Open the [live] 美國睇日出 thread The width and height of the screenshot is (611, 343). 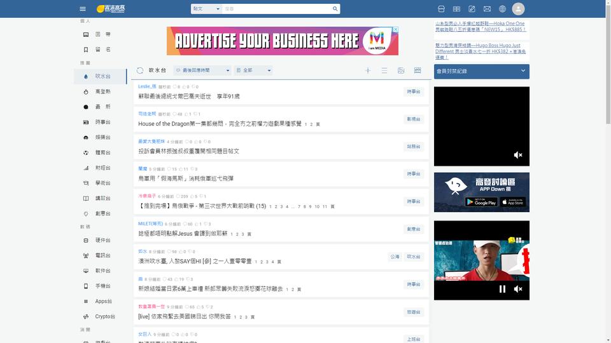pos(185,316)
